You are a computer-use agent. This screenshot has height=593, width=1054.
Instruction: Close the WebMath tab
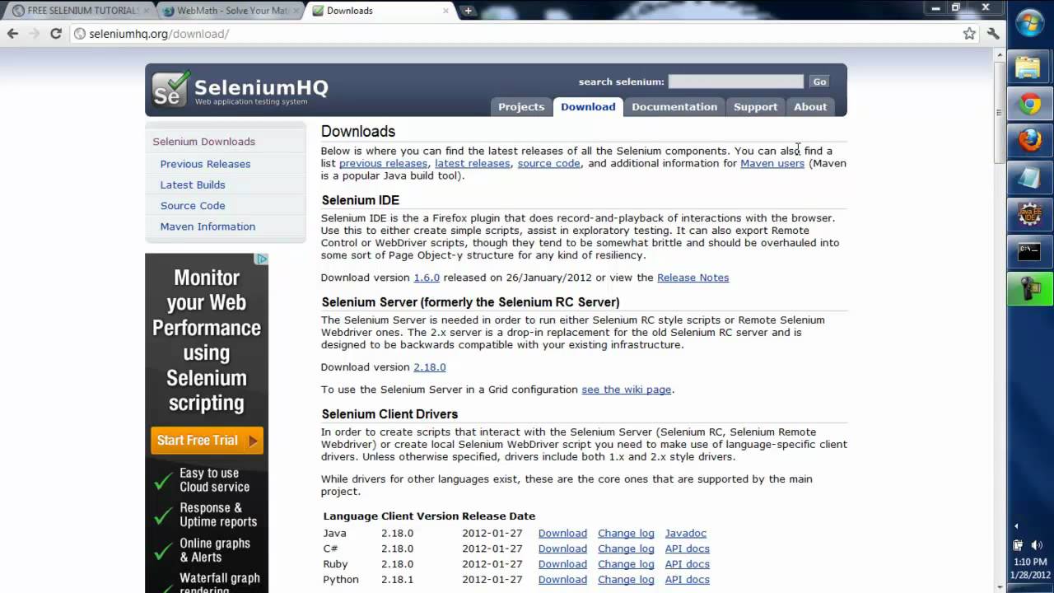pos(295,11)
